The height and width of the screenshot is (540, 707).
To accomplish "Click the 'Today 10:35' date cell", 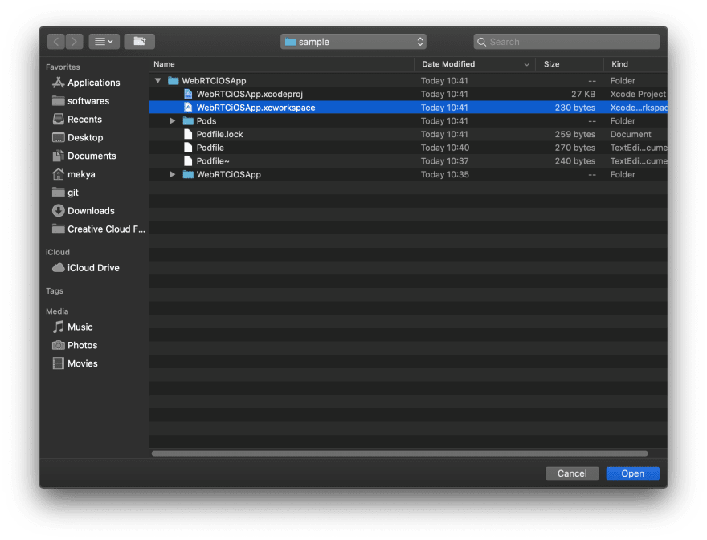I will point(445,174).
